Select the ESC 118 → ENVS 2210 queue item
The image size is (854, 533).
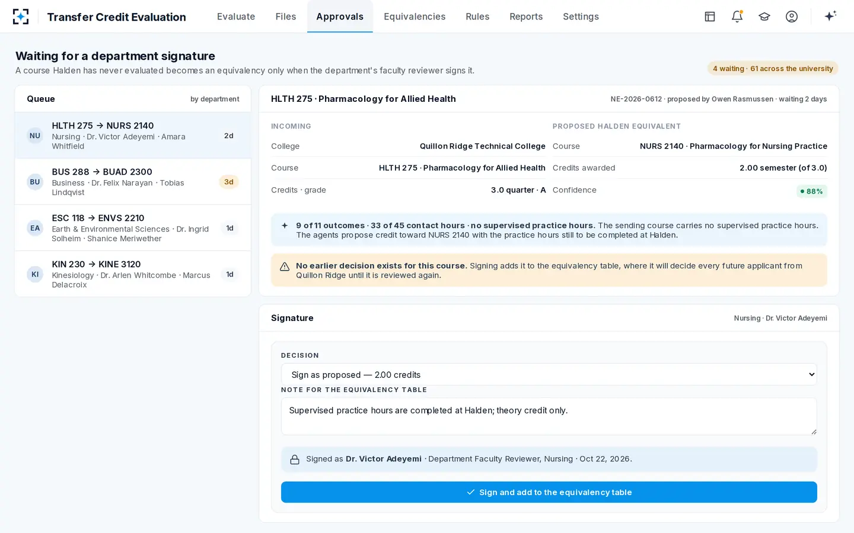133,228
